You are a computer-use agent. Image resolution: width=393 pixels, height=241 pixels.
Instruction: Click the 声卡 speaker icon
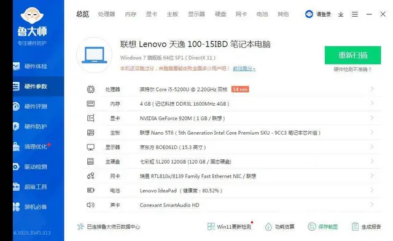pyautogui.click(x=91, y=205)
